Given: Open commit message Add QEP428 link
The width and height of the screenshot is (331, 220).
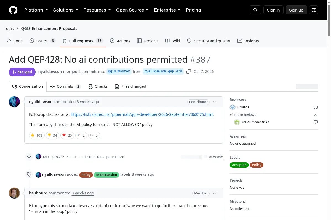Looking at the screenshot, I should pos(83,157).
